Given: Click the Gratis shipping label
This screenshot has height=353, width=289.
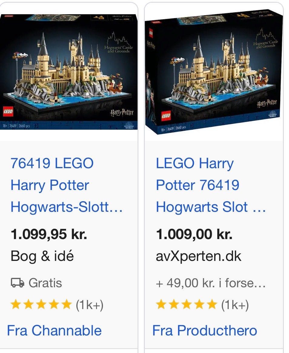Looking at the screenshot, I should click(45, 283).
